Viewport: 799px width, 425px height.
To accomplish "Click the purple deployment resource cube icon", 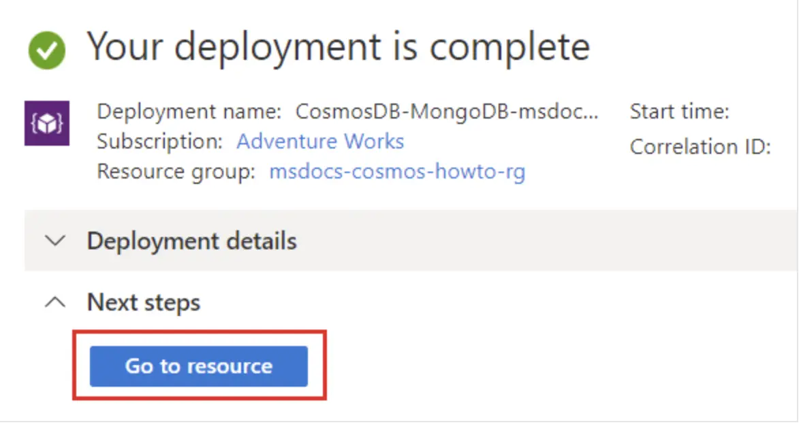I will (x=47, y=123).
